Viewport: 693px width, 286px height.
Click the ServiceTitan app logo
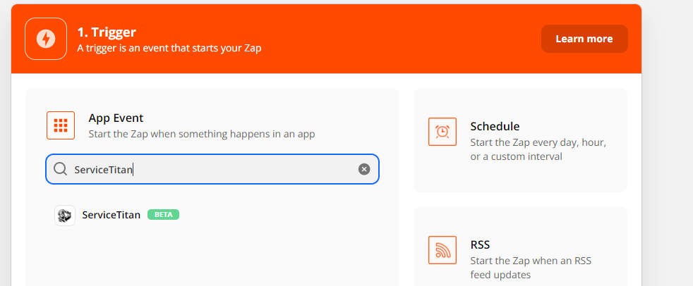click(65, 215)
